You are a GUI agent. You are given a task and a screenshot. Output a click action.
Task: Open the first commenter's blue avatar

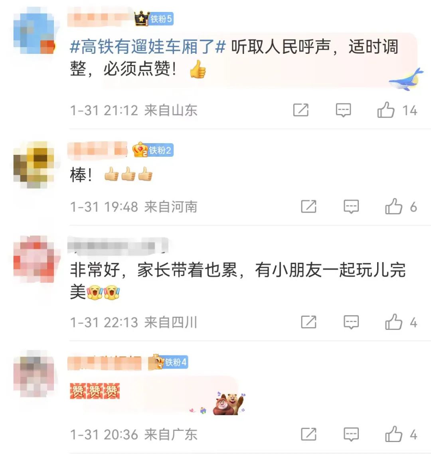click(34, 30)
